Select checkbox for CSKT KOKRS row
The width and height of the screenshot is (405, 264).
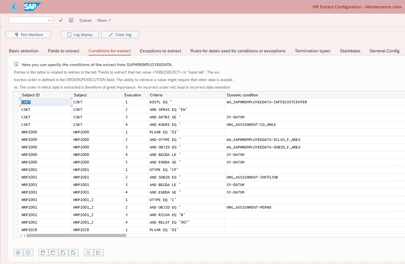pyautogui.click(x=16, y=125)
